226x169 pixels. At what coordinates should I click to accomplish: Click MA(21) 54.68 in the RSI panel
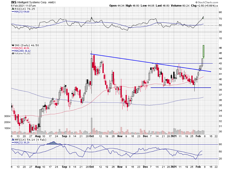point(22,12)
